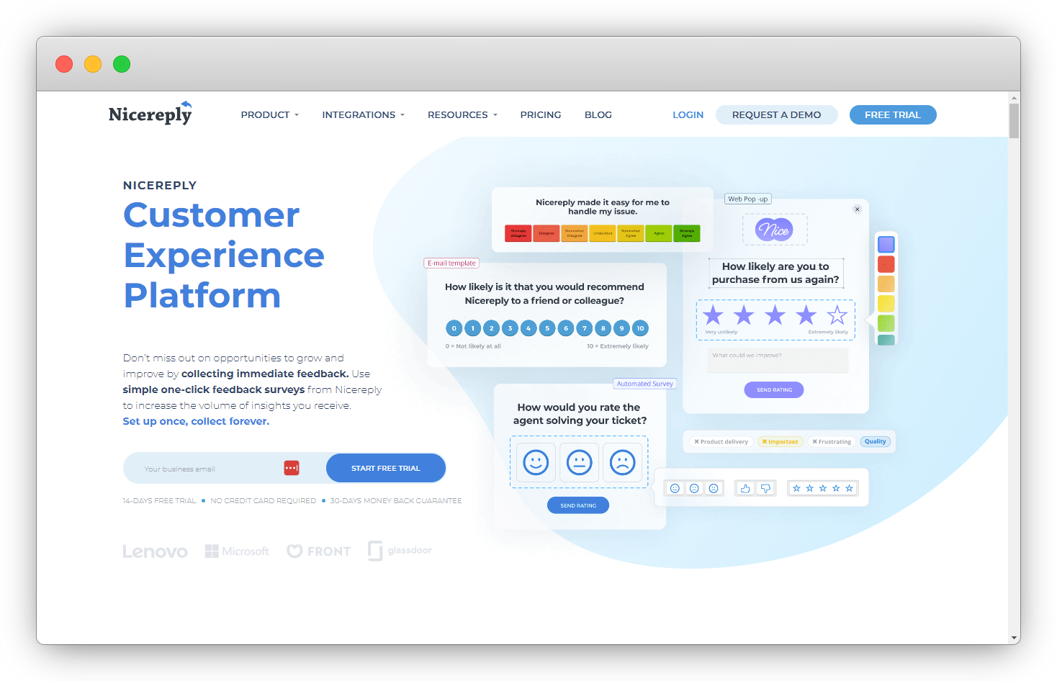The height and width of the screenshot is (681, 1057).
Task: Select NPS score 8
Action: click(x=603, y=328)
